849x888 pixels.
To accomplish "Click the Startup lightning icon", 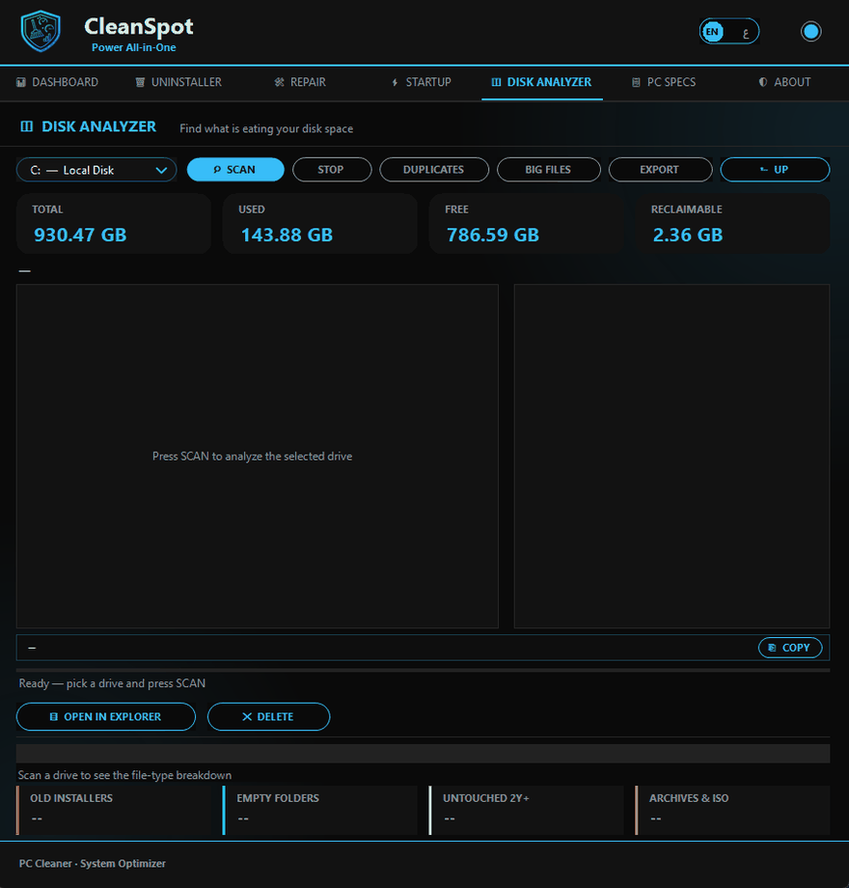I will (395, 83).
